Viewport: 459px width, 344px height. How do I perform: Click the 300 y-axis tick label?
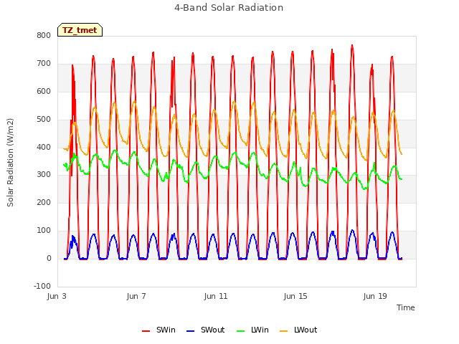[x=44, y=175]
